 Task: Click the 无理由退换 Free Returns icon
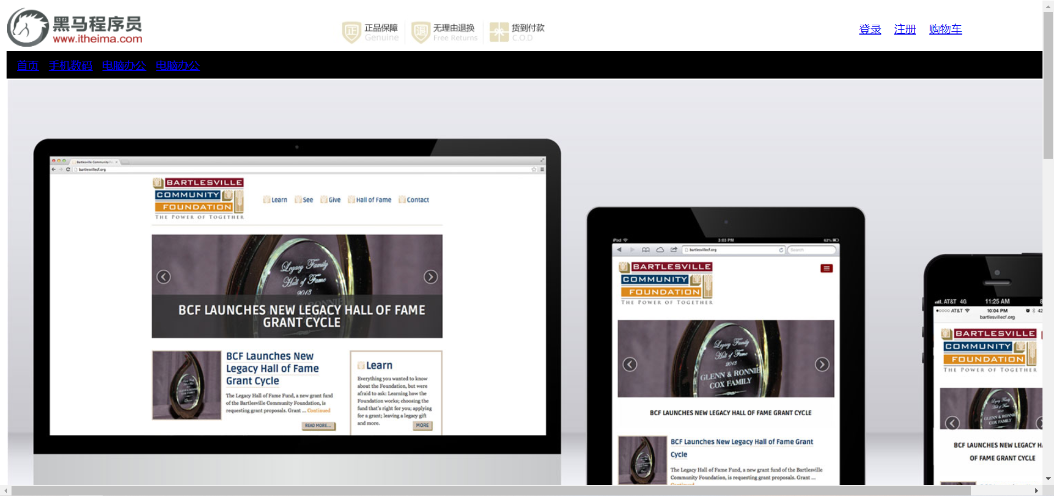point(421,32)
